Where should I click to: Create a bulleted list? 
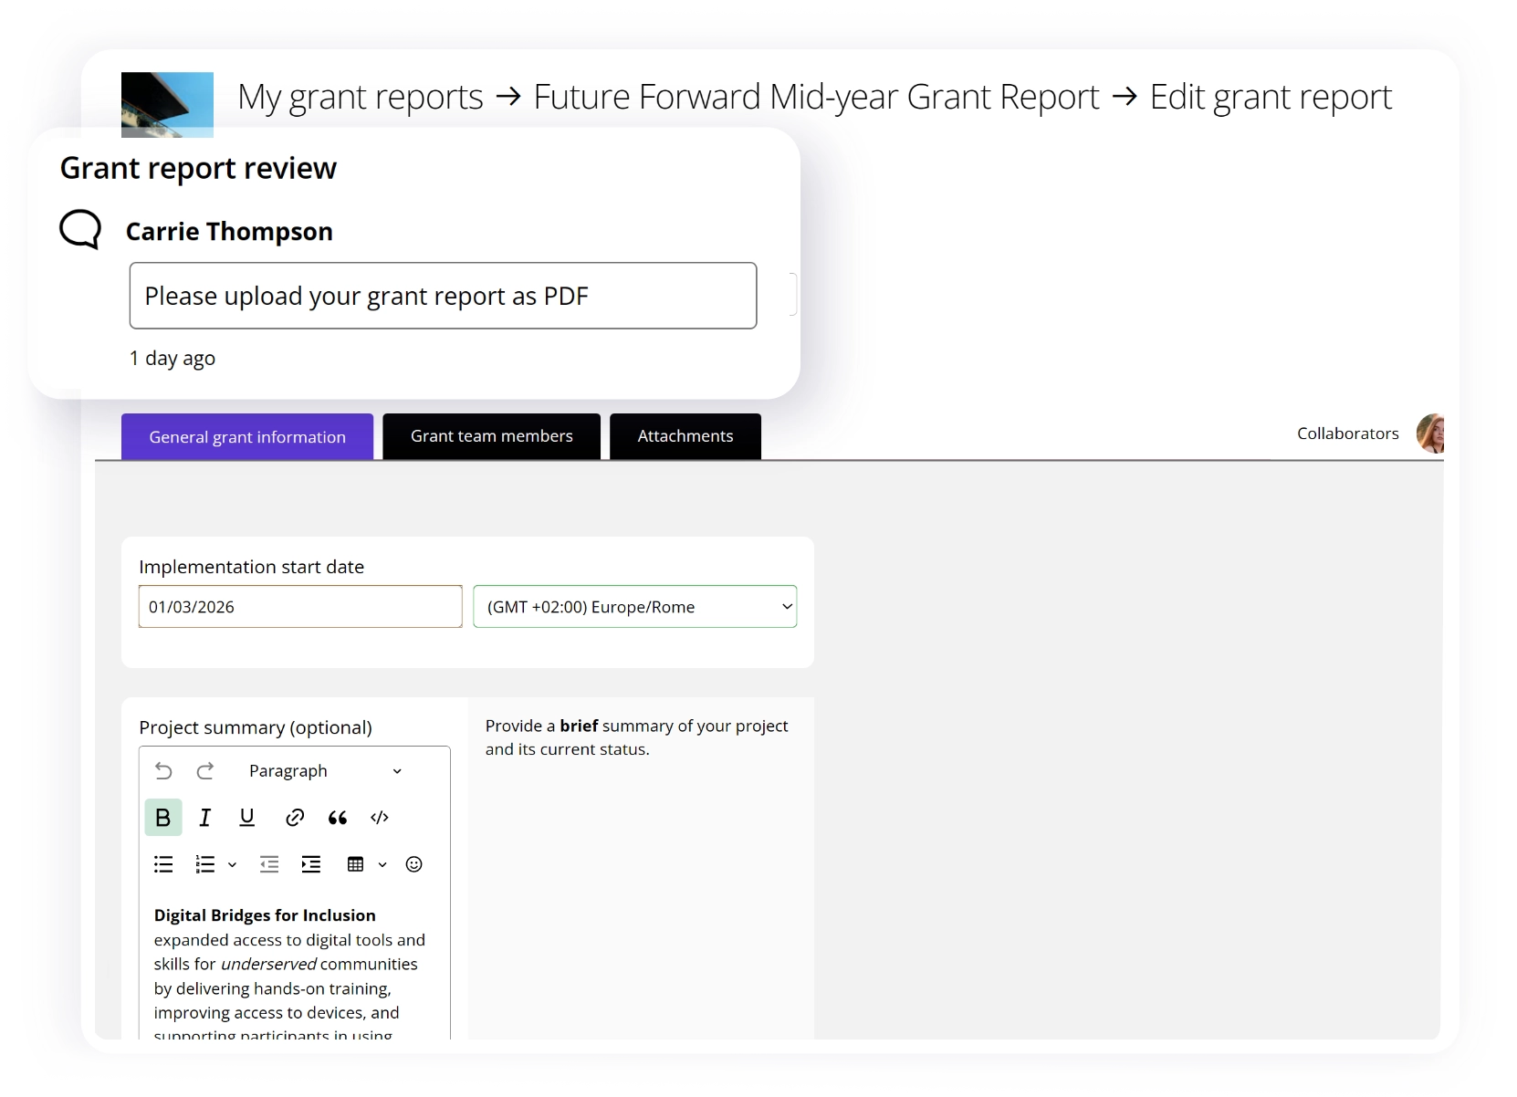[x=163, y=864]
